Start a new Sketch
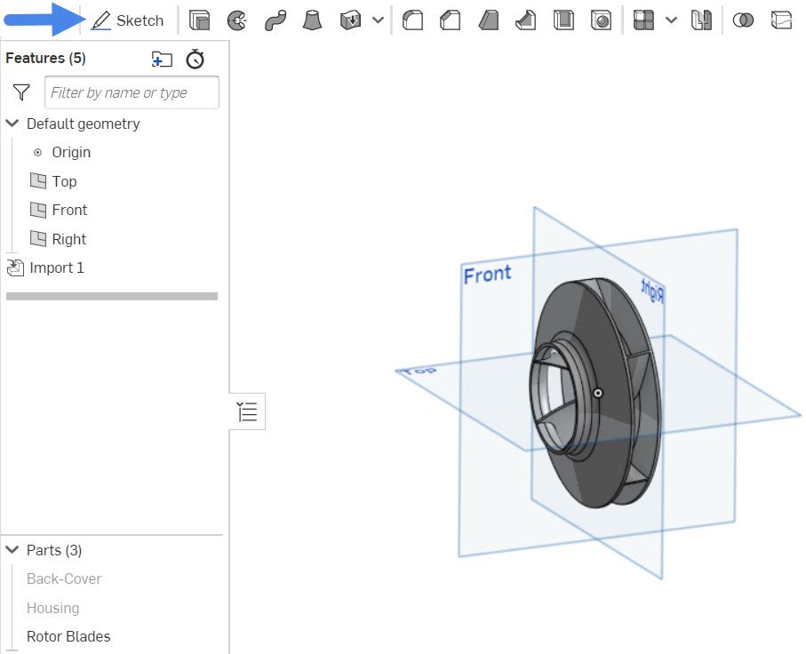The width and height of the screenshot is (806, 654). click(x=128, y=20)
